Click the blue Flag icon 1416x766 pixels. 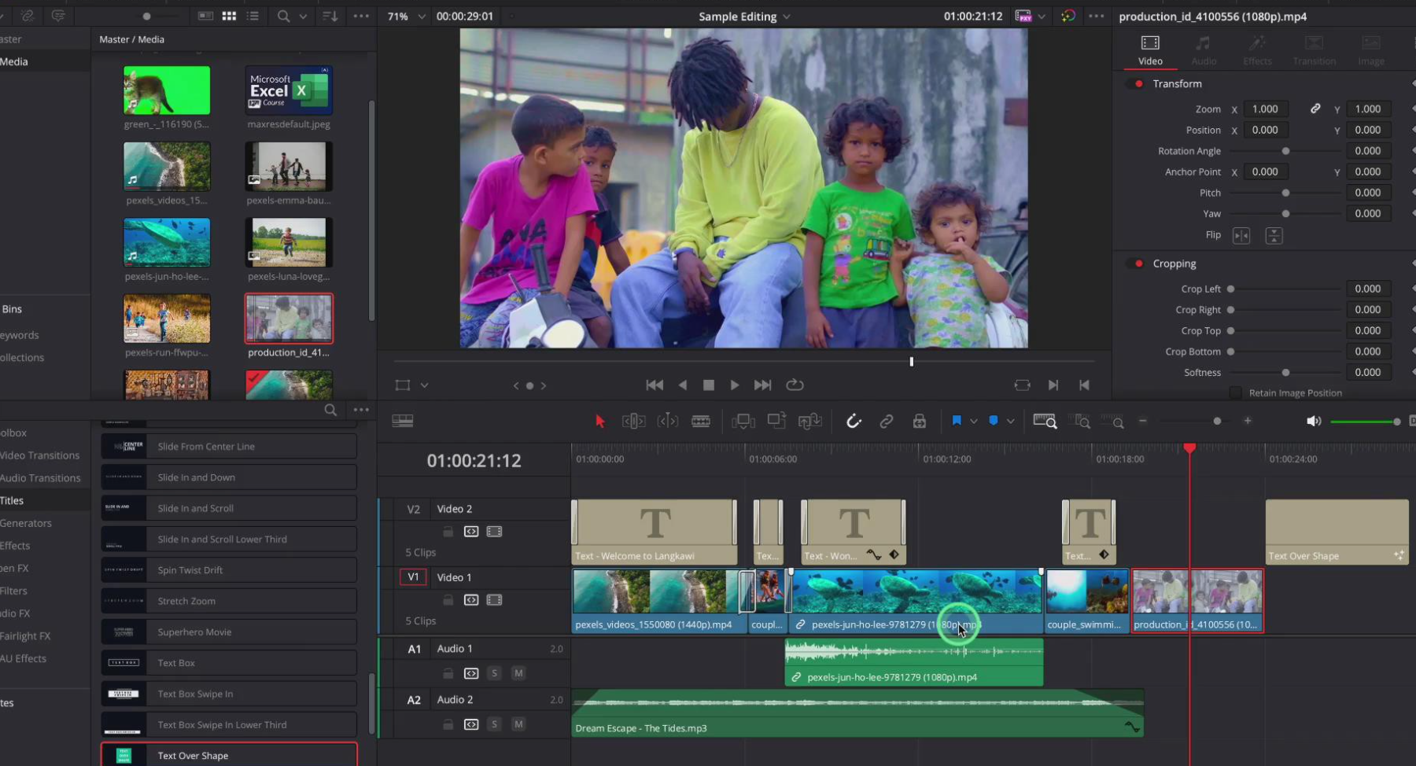pyautogui.click(x=956, y=421)
